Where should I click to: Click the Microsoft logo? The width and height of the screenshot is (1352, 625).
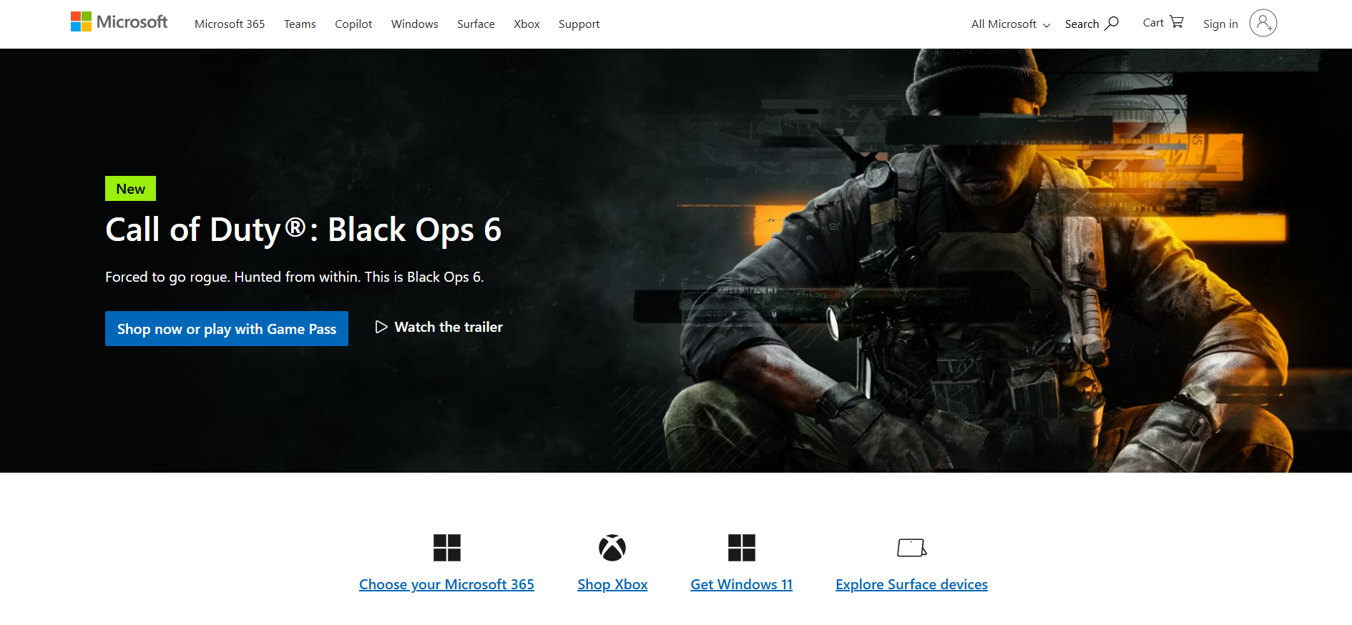pyautogui.click(x=119, y=22)
